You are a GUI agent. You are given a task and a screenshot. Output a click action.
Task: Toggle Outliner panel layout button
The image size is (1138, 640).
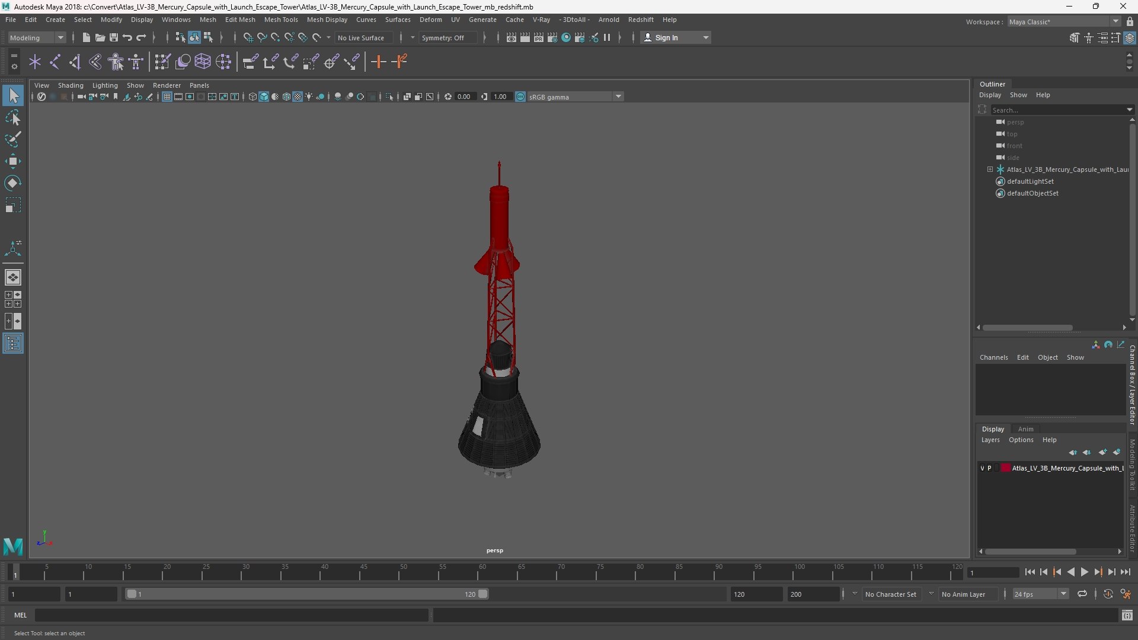[13, 344]
